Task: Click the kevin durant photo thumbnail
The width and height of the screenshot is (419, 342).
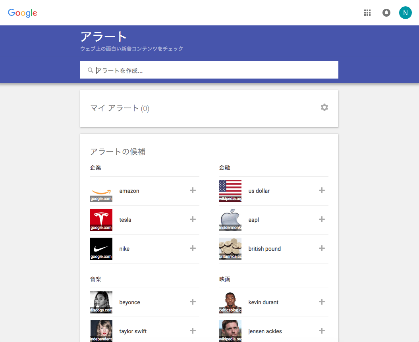Action: (230, 302)
